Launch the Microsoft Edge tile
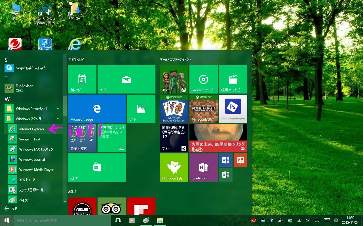Viewport: 363px width, 226px height. [x=97, y=109]
